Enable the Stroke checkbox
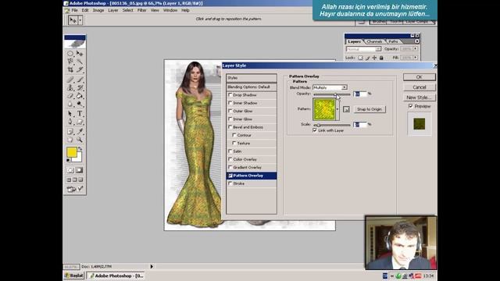 click(230, 183)
